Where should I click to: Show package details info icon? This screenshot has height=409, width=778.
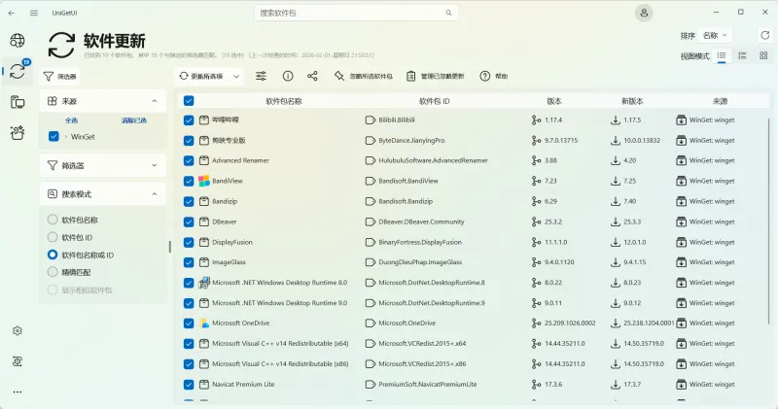[x=288, y=76]
